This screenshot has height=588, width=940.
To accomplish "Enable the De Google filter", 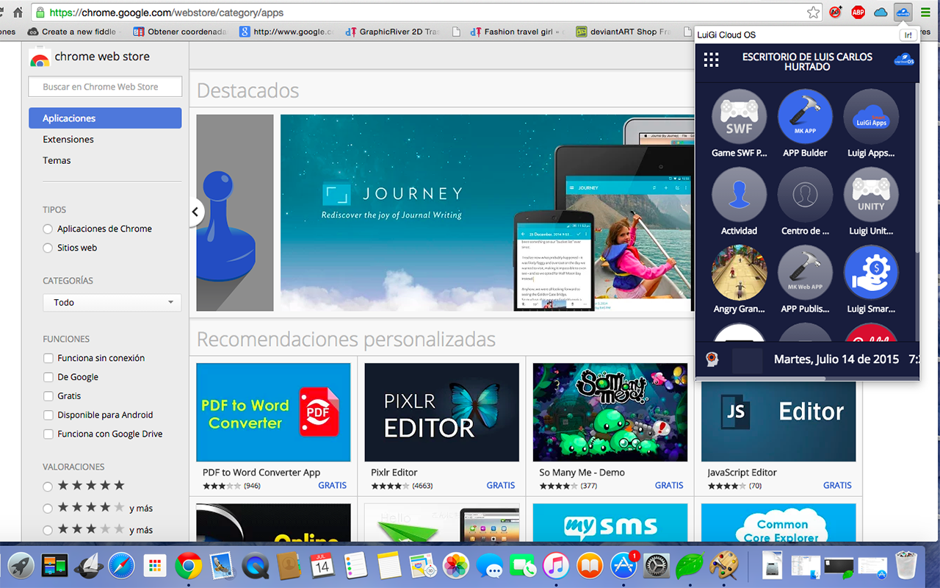I will 48,377.
